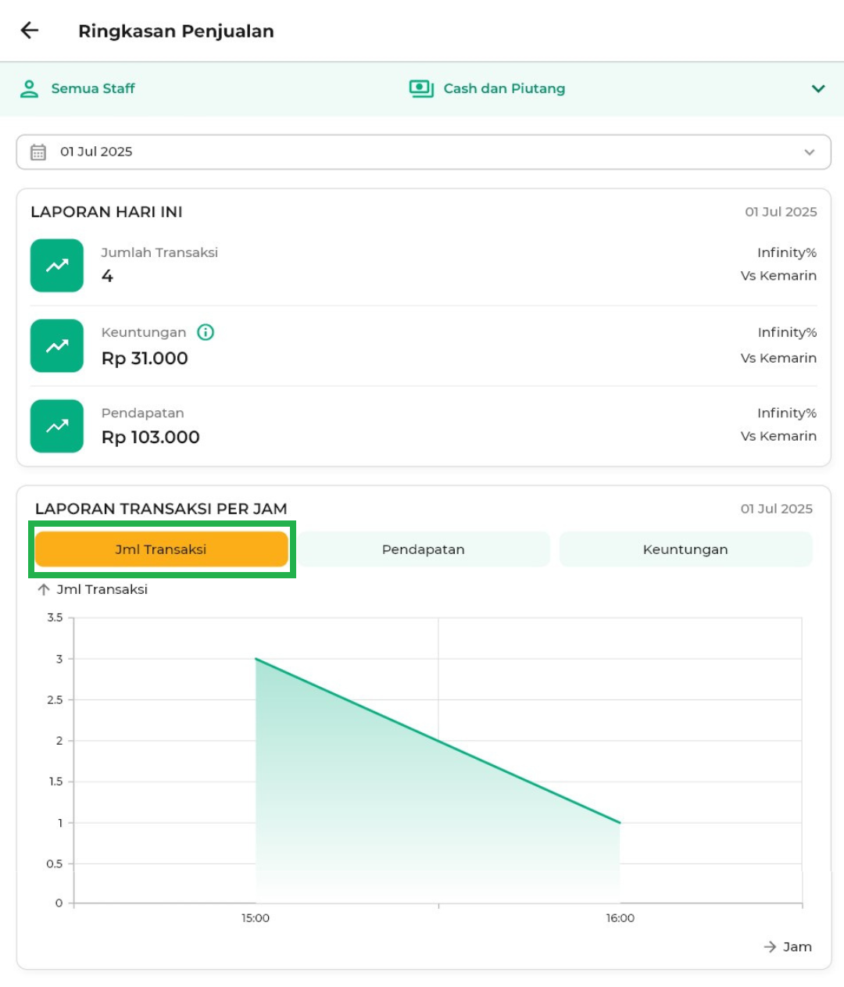Click the Ringkasan Penjualan page title

click(x=176, y=31)
